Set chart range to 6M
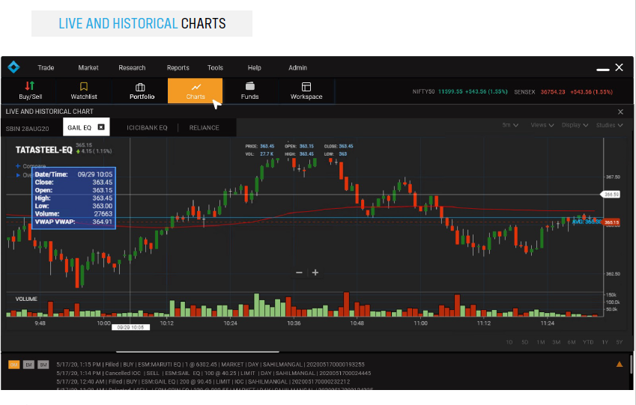The image size is (636, 405). (572, 342)
